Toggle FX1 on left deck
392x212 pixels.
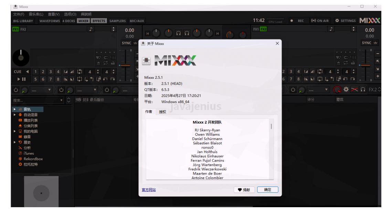[x=15, y=29]
